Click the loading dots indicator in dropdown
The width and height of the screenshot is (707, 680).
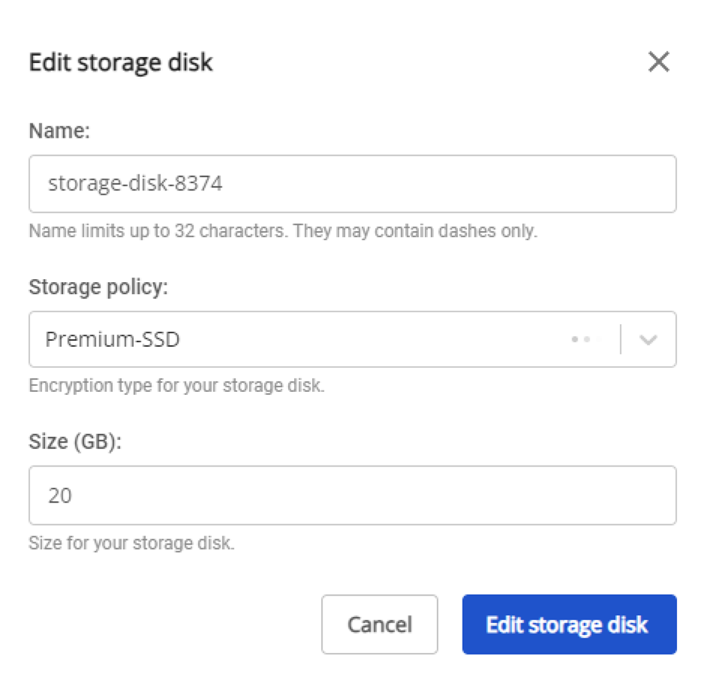[x=581, y=340]
